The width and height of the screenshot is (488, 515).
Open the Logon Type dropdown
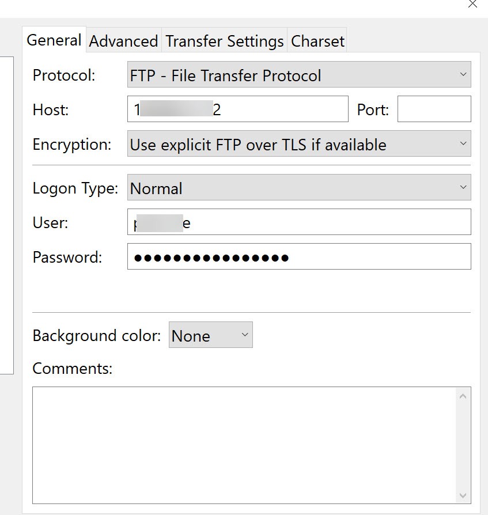tap(298, 188)
